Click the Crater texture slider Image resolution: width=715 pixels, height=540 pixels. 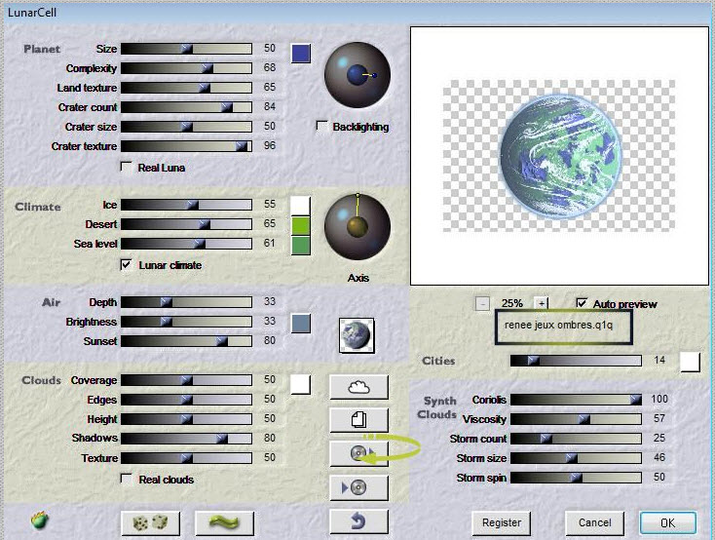point(186,146)
